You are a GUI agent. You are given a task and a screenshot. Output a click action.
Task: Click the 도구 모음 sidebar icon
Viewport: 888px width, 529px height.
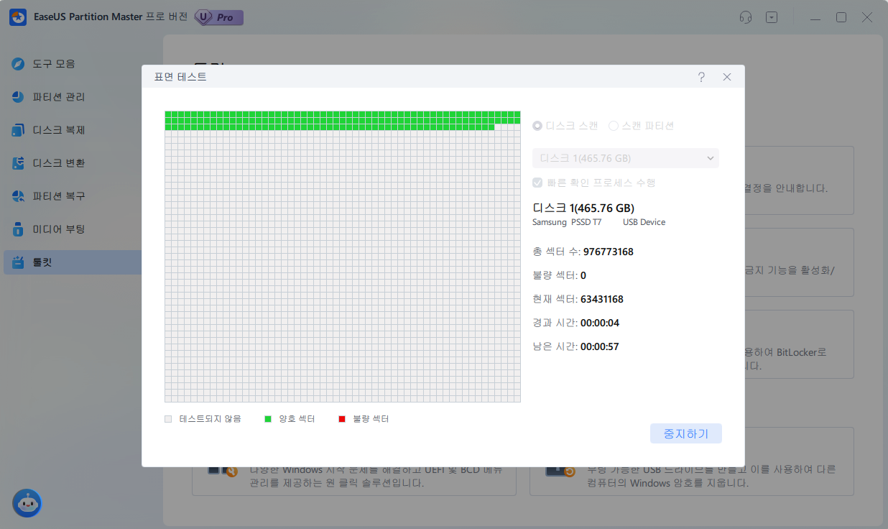pyautogui.click(x=19, y=64)
